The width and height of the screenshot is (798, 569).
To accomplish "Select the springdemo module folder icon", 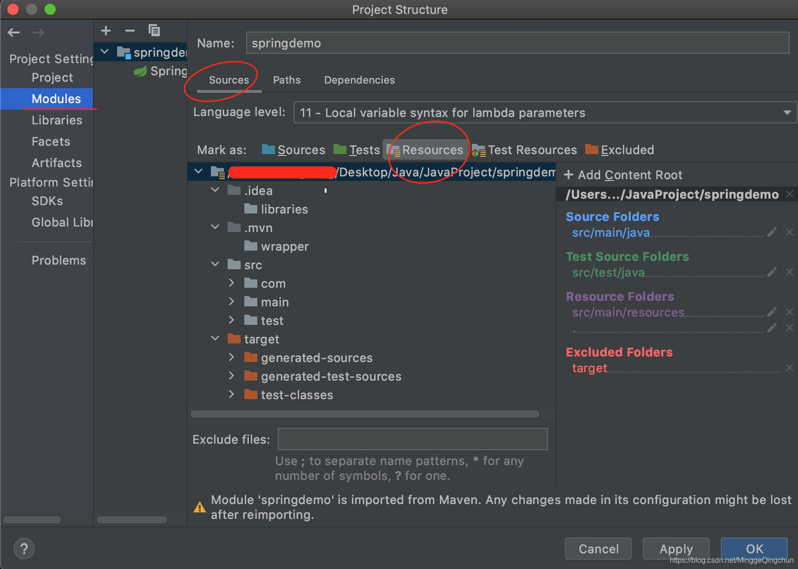I will (x=124, y=52).
